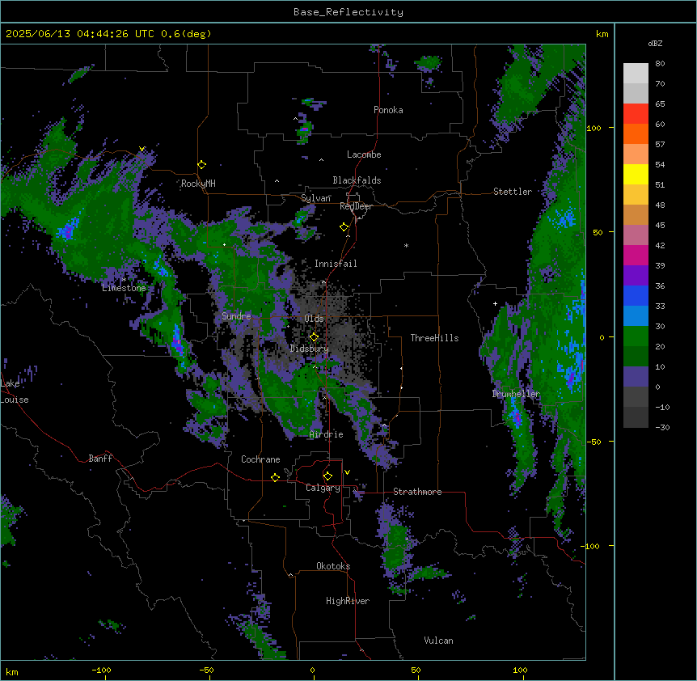Click the dBZ legend heading
697x681 pixels.
coord(655,43)
